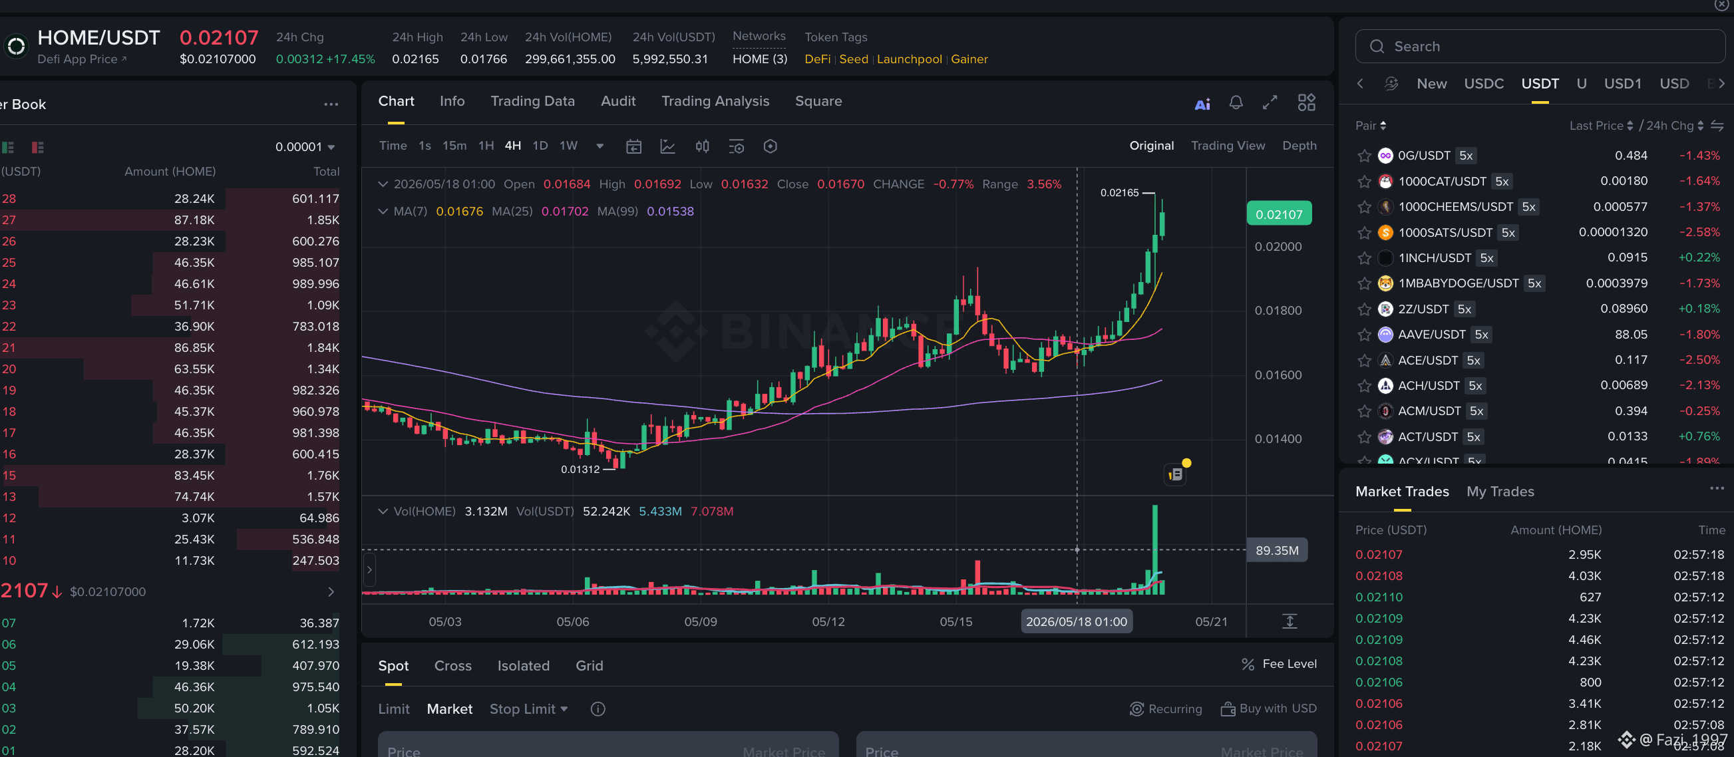Switch to the Info tab
The image size is (1734, 757).
tap(452, 101)
